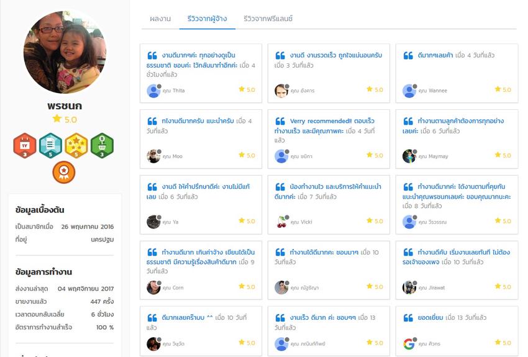Click the avatar in the งานเร็ว ดีมาก review

pyautogui.click(x=281, y=344)
